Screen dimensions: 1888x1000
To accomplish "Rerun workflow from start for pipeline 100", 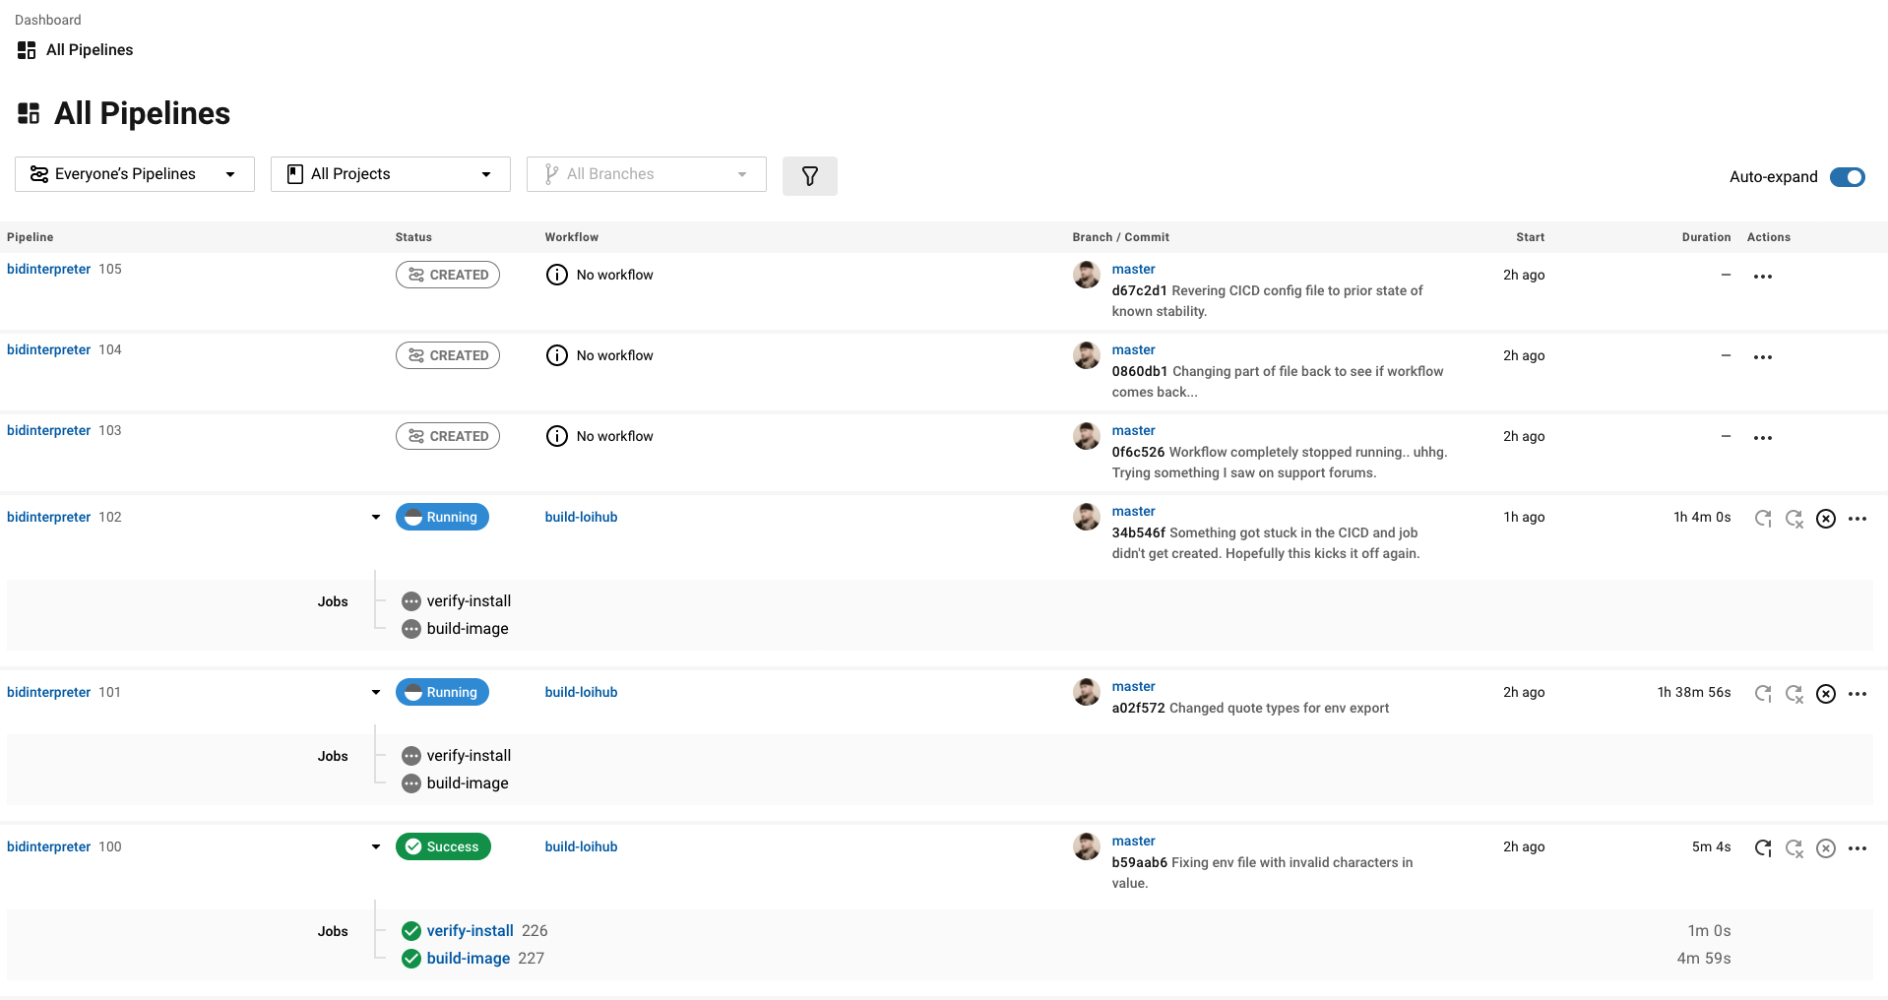I will tap(1763, 848).
